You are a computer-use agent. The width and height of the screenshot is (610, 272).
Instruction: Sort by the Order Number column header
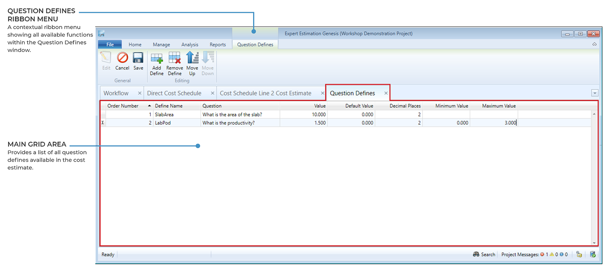click(123, 106)
